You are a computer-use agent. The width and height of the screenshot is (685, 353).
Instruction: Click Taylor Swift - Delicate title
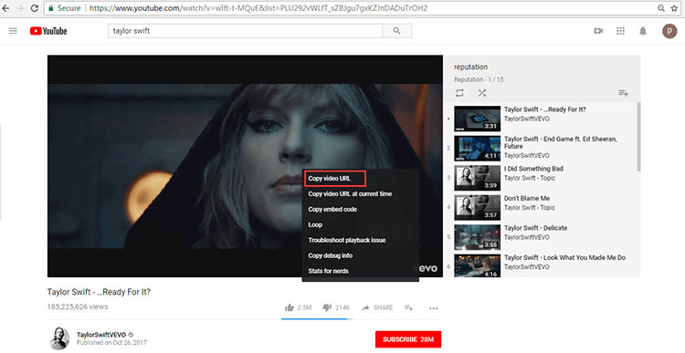(x=535, y=228)
